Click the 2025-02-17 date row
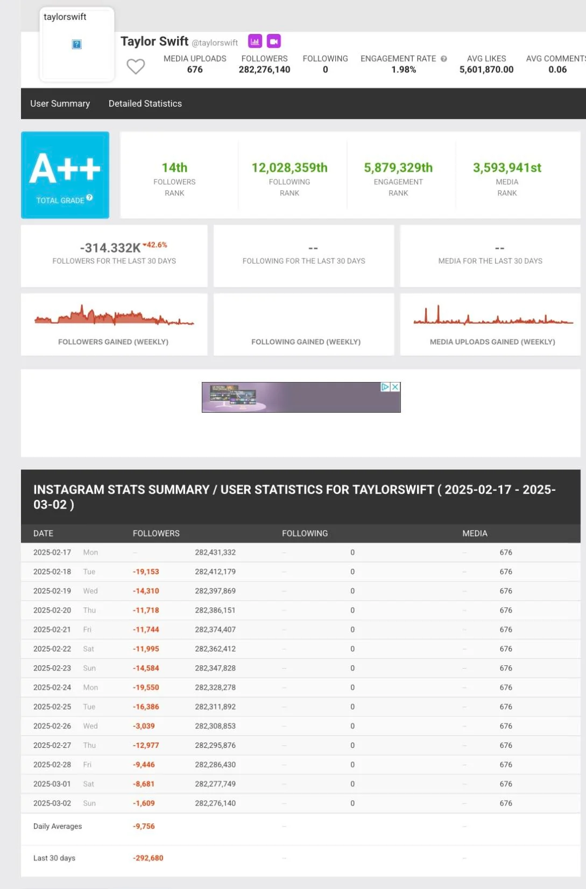Screen dimensions: 586x889 click(301, 552)
